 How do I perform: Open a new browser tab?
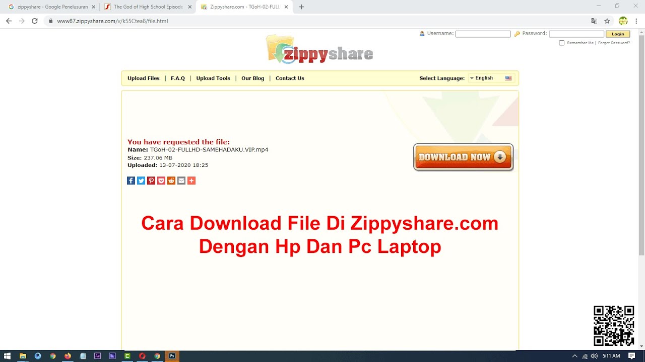click(301, 7)
